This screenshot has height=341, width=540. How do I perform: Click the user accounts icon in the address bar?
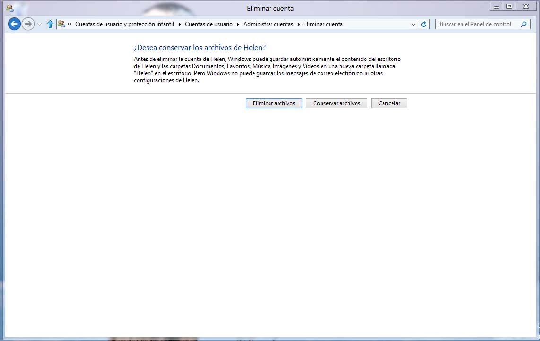[61, 24]
